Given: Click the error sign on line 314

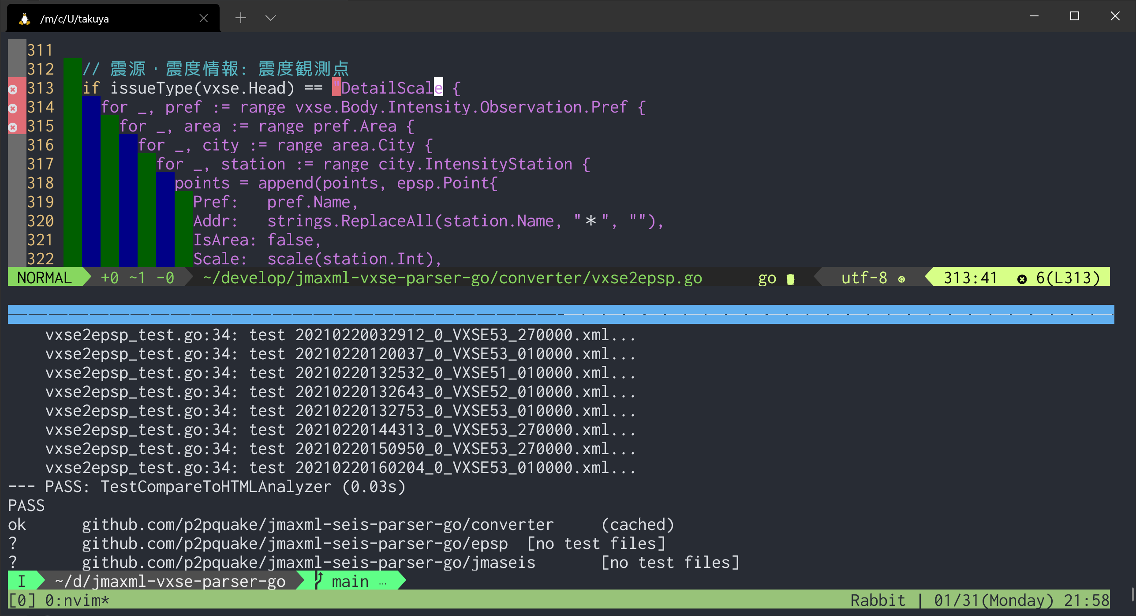Looking at the screenshot, I should pyautogui.click(x=13, y=109).
